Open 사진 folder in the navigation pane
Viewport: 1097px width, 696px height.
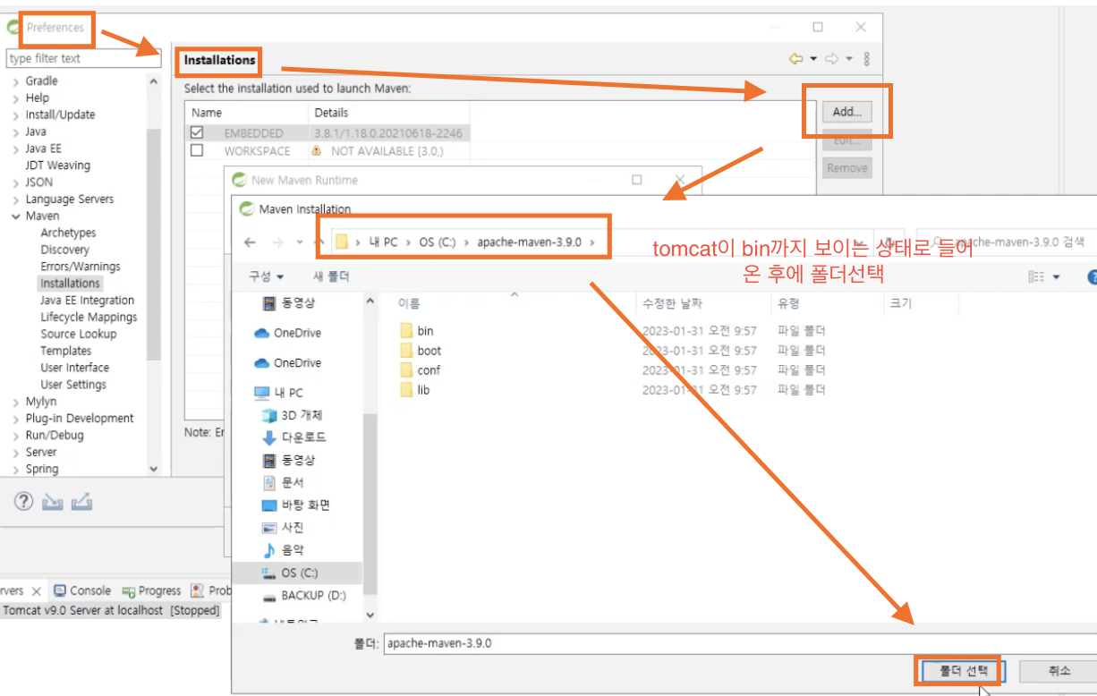283,527
